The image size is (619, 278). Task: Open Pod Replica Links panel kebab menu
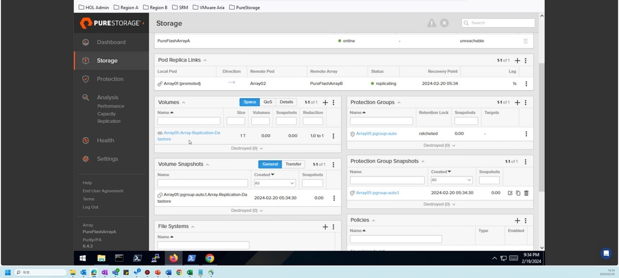526,60
